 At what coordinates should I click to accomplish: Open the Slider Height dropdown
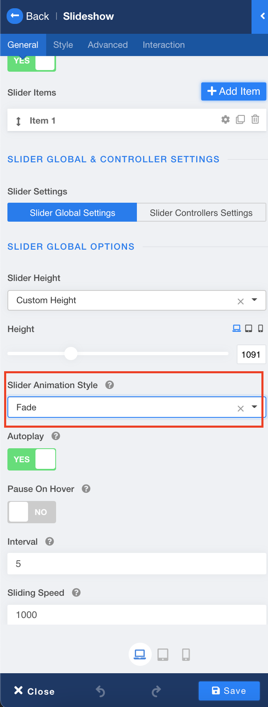coord(254,300)
